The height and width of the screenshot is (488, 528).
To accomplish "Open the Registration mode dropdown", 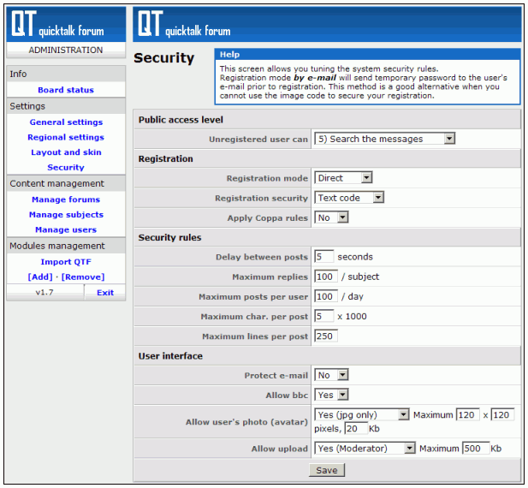I will point(343,178).
